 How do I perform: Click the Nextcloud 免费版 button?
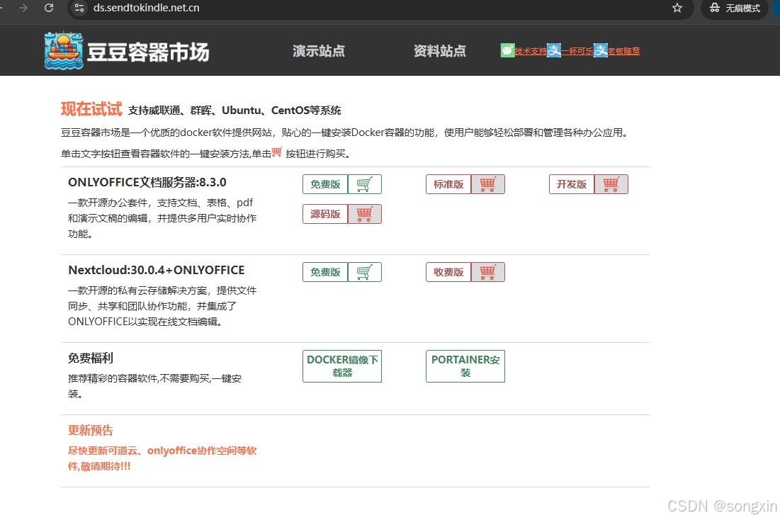tap(325, 272)
